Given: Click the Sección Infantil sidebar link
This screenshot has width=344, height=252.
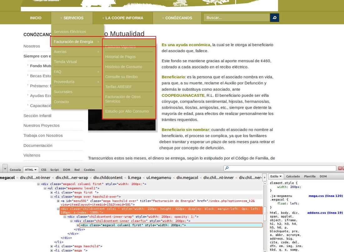Looking at the screenshot, I should coord(37,116).
